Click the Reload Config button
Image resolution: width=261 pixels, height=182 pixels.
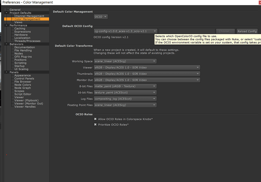point(247,31)
